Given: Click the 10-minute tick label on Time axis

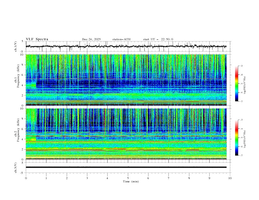Looking at the screenshot, I should (230, 178).
